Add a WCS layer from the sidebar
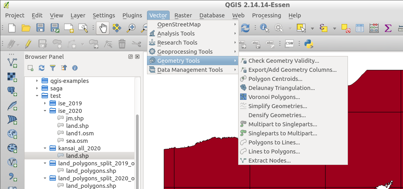Image resolution: width=403 pixels, height=189 pixels. [12, 149]
